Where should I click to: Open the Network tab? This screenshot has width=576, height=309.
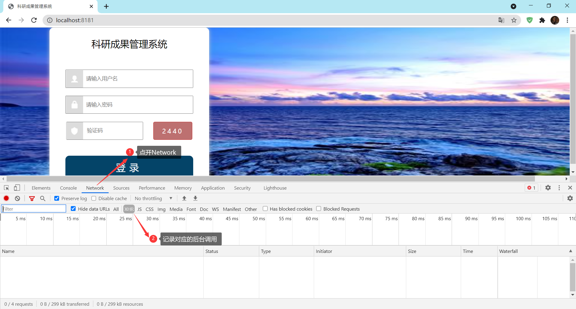(x=95, y=188)
